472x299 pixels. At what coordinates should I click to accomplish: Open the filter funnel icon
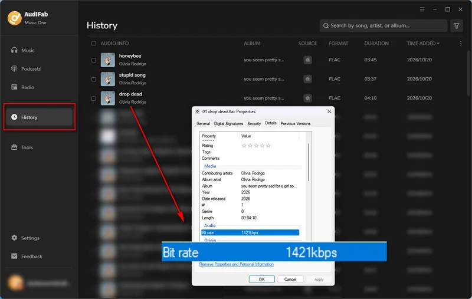point(456,25)
